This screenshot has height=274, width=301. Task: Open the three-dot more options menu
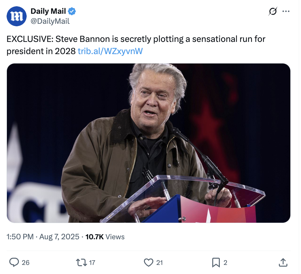click(286, 12)
